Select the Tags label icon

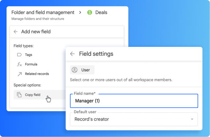19,55
